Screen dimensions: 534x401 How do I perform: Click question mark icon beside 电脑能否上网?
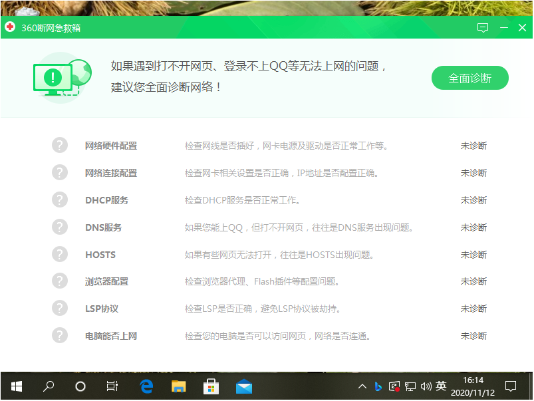coord(60,335)
